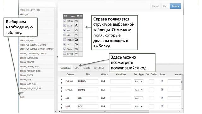Click the up arrow of the conditions grid scrollbar
202x114 pixels.
182,73
